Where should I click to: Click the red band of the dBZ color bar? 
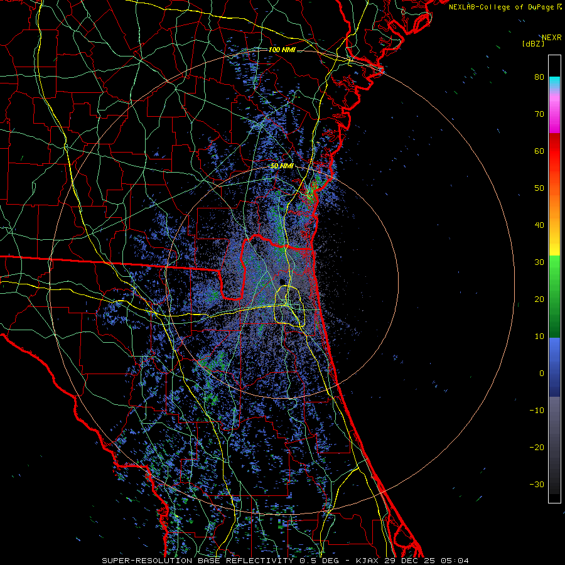[554, 155]
